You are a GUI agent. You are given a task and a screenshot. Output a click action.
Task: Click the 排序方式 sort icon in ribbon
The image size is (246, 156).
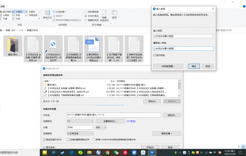[x=47, y=14]
